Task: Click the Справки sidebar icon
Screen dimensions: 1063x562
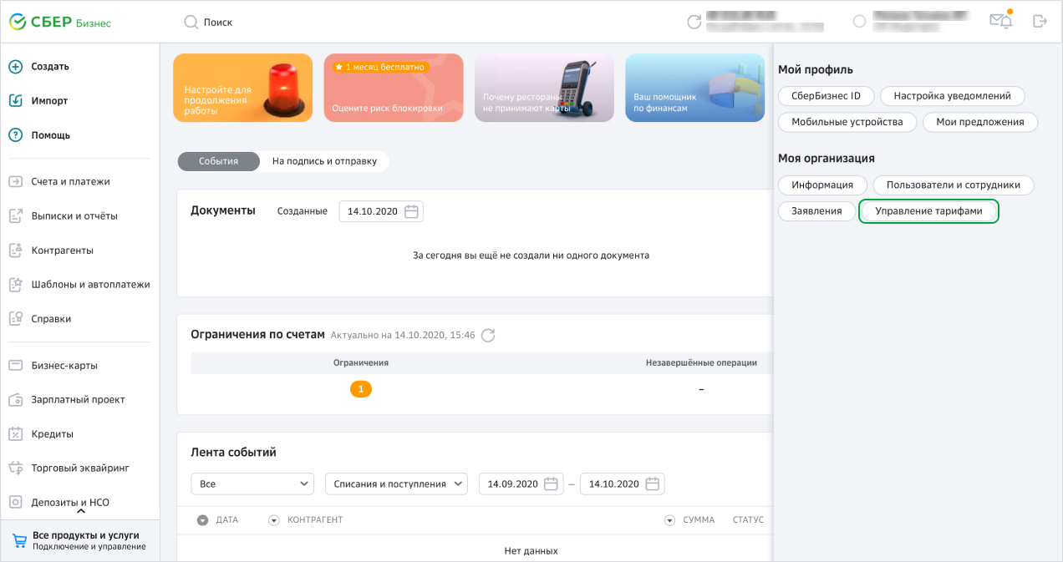Action: (x=15, y=318)
